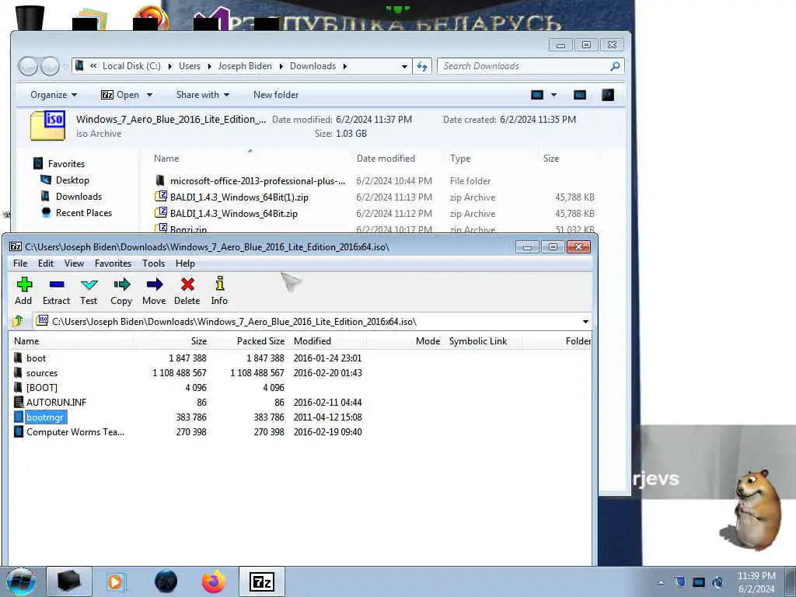Click the Change your view icon in Explorer

(x=537, y=95)
